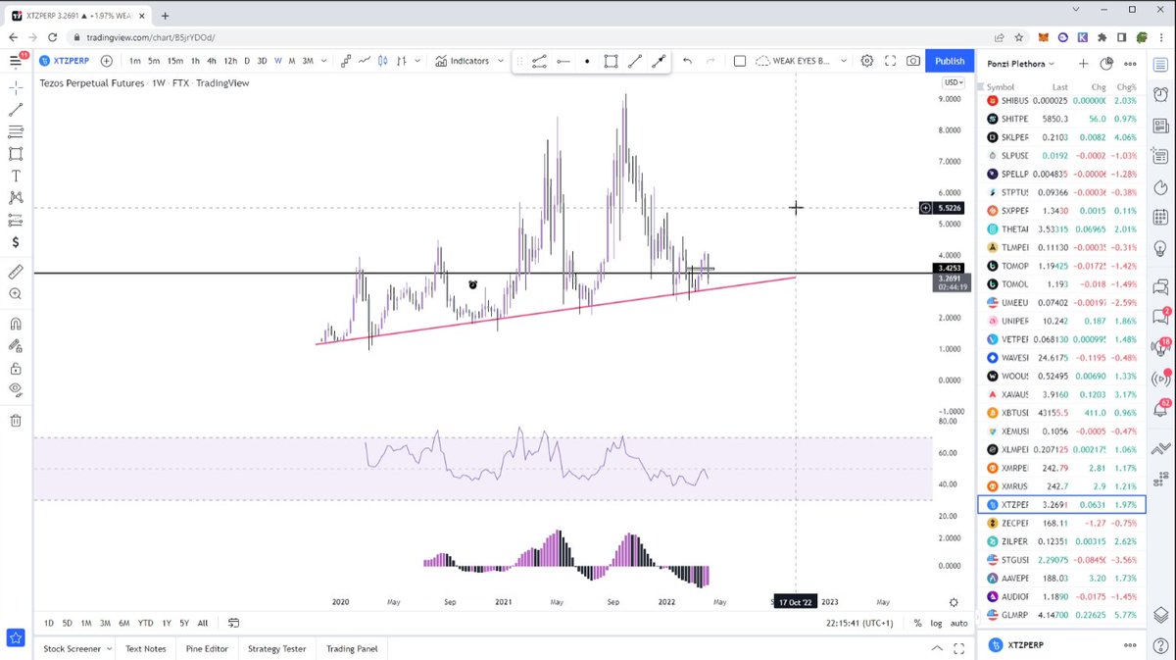Select the 3D timeframe
This screenshot has width=1176, height=660.
pyautogui.click(x=262, y=61)
